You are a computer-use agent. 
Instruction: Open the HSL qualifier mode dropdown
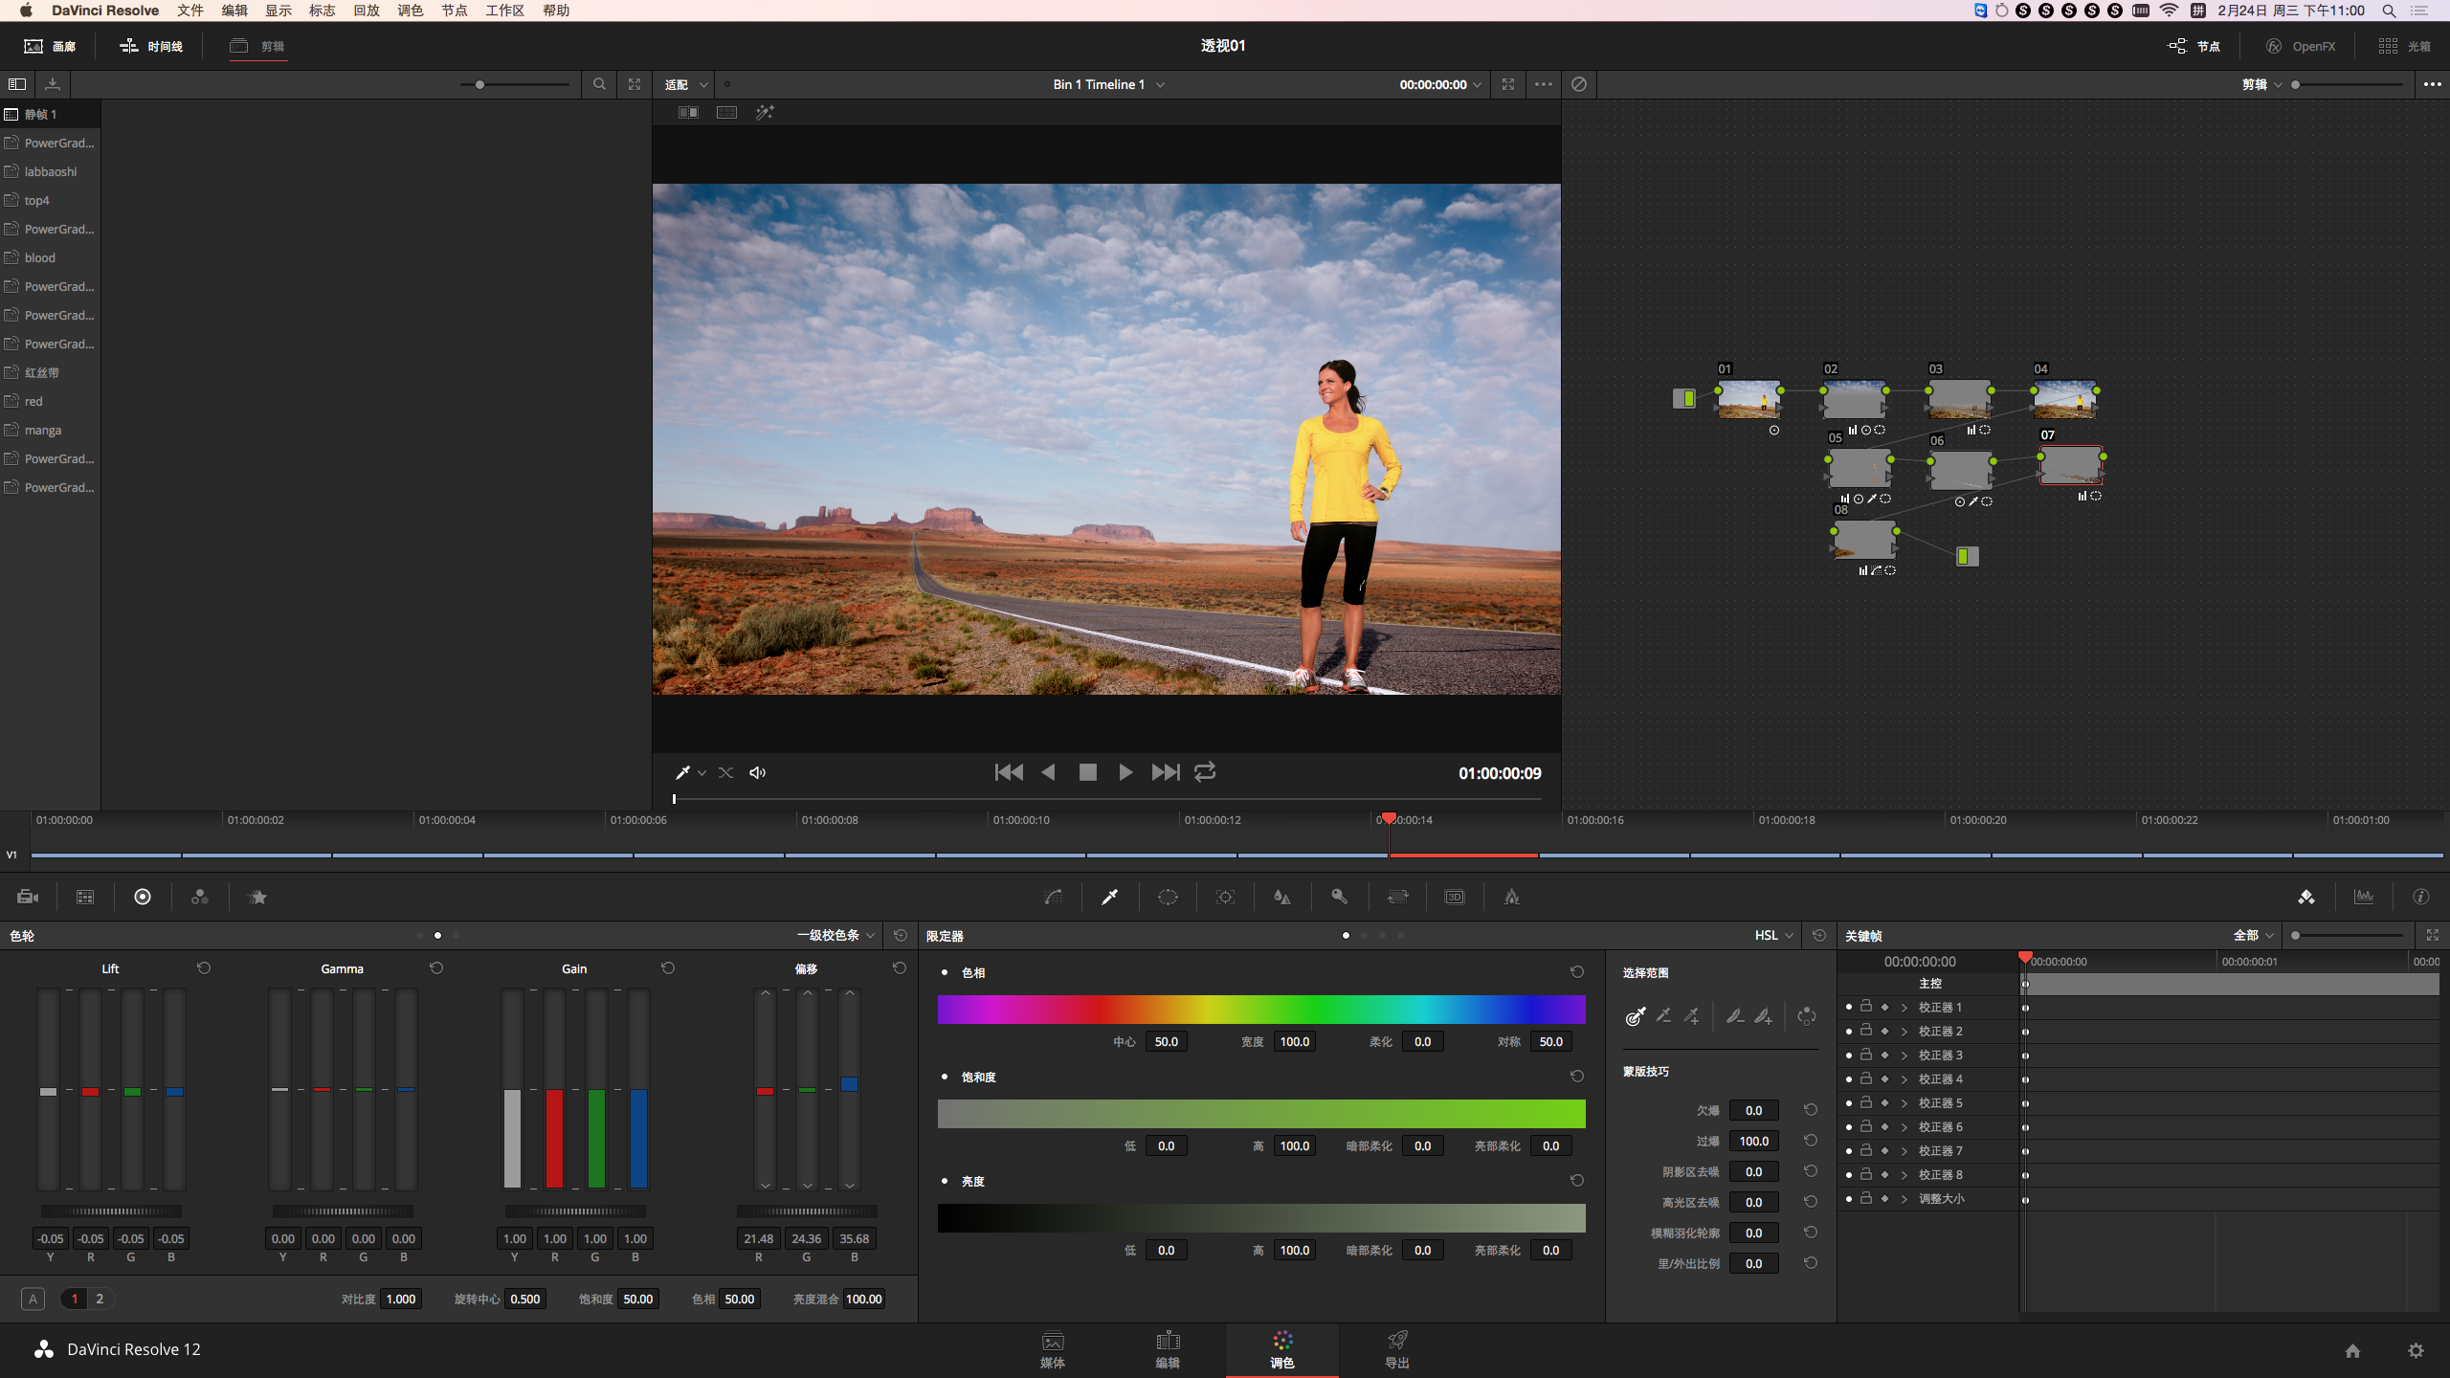point(1773,935)
